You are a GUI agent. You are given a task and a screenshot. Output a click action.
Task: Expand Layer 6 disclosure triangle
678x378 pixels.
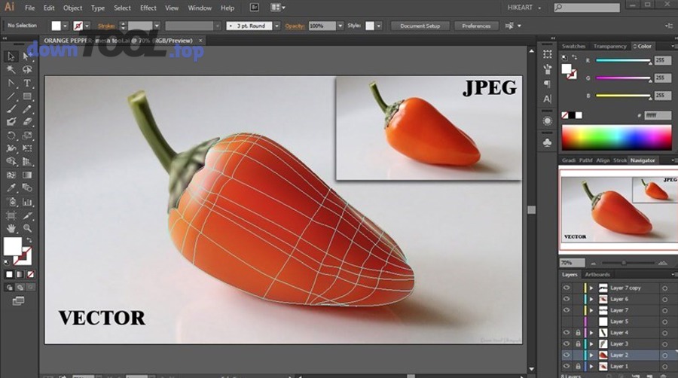pyautogui.click(x=591, y=299)
